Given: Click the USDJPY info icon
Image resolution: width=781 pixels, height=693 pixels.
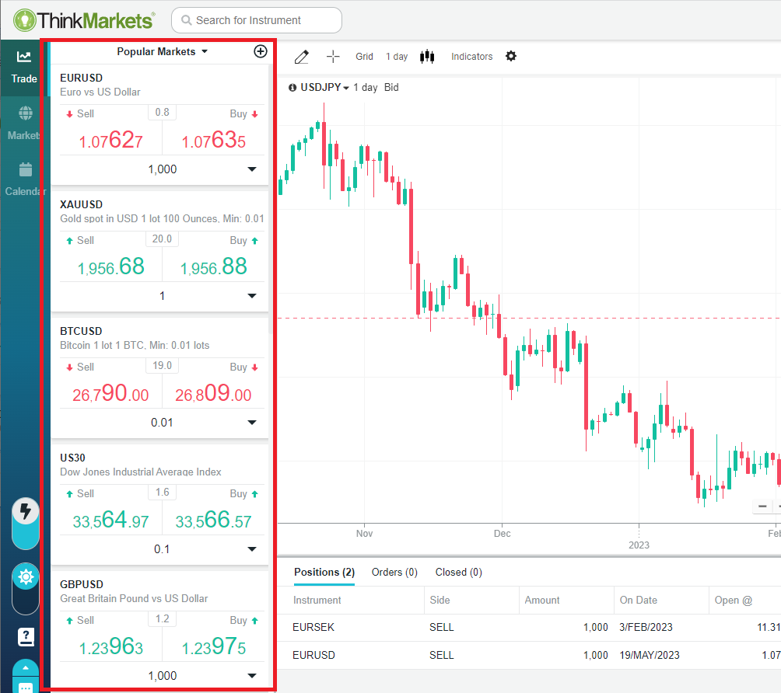Looking at the screenshot, I should click(x=292, y=88).
